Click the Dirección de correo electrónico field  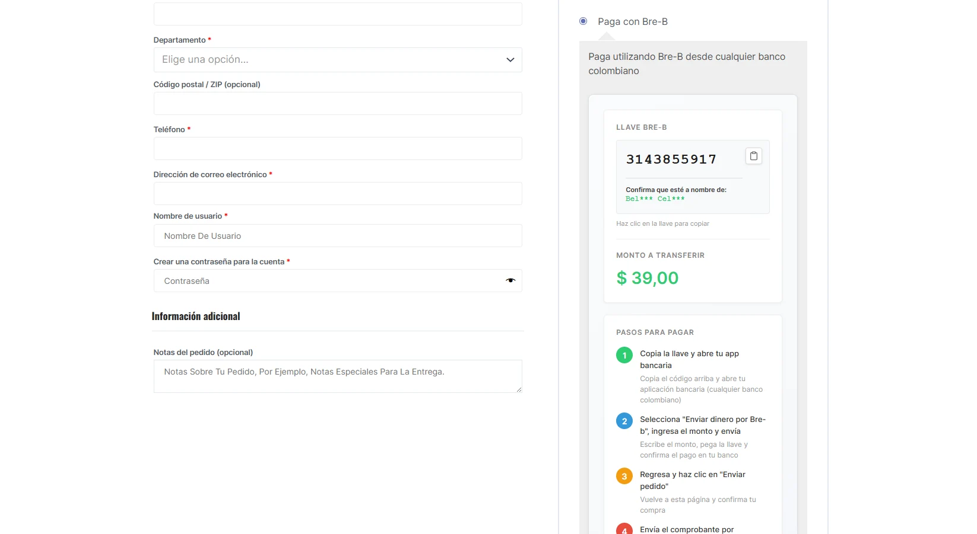click(337, 194)
